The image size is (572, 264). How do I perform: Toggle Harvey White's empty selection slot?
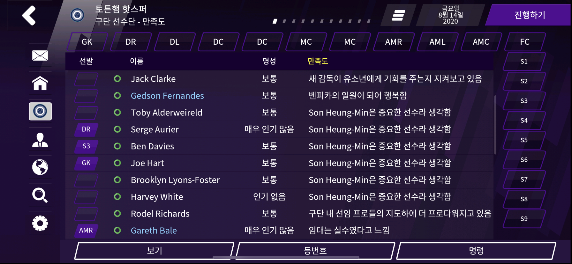[86, 197]
